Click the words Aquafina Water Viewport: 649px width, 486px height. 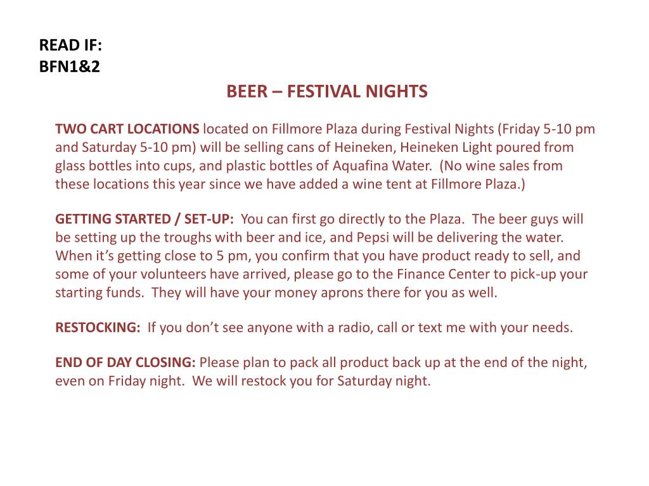(x=382, y=166)
